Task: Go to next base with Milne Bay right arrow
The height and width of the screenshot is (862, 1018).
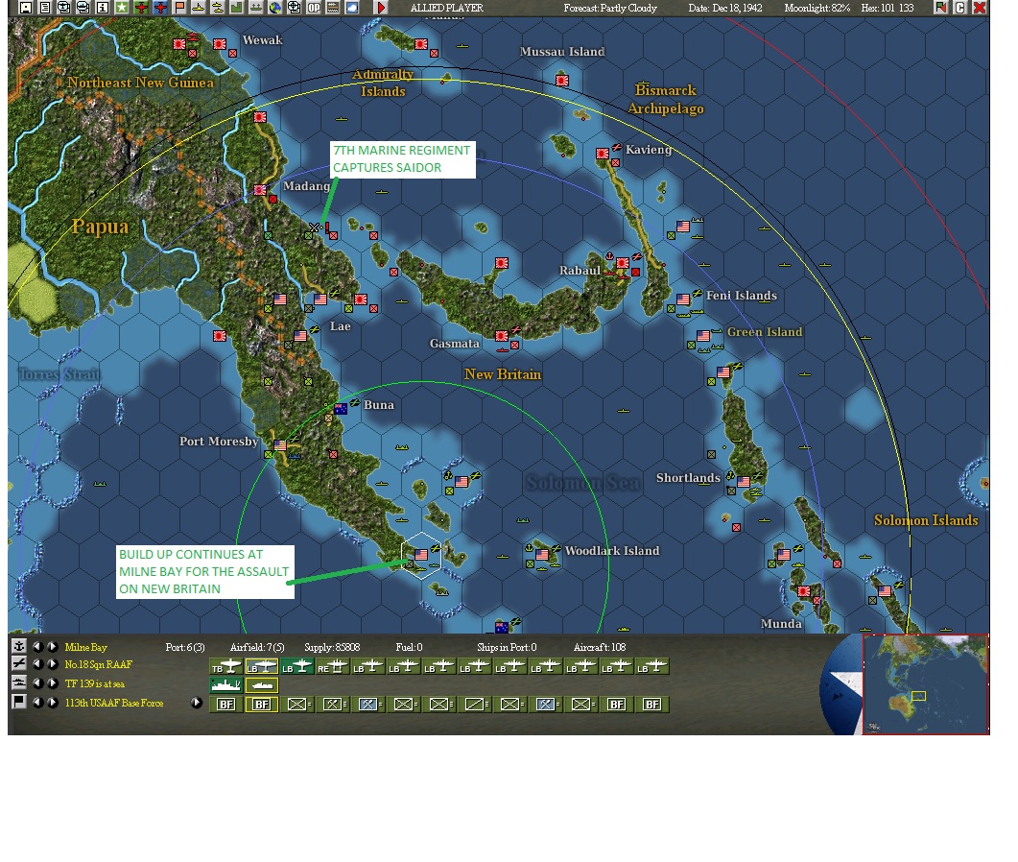Action: click(52, 647)
